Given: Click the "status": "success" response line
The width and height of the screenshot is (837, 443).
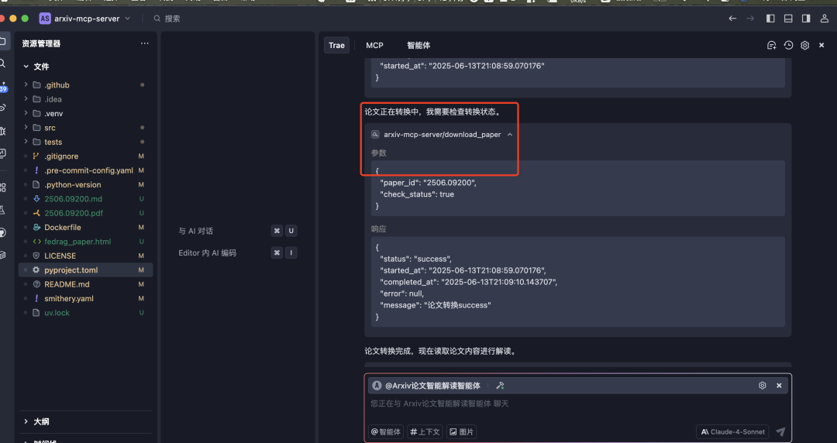Looking at the screenshot, I should (416, 259).
